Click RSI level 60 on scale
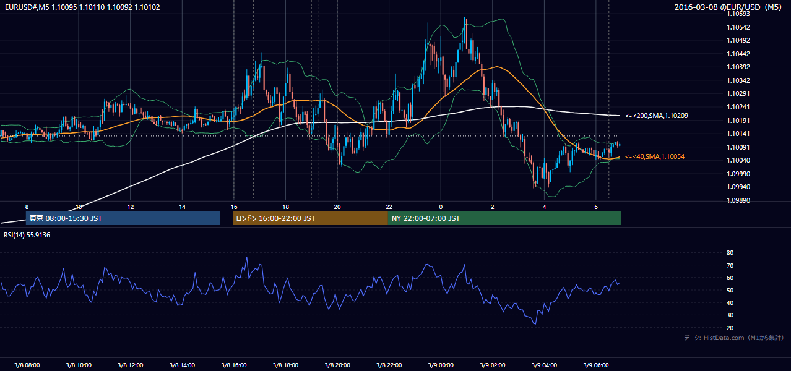Screen dimensions: 791x371 pyautogui.click(x=730, y=278)
